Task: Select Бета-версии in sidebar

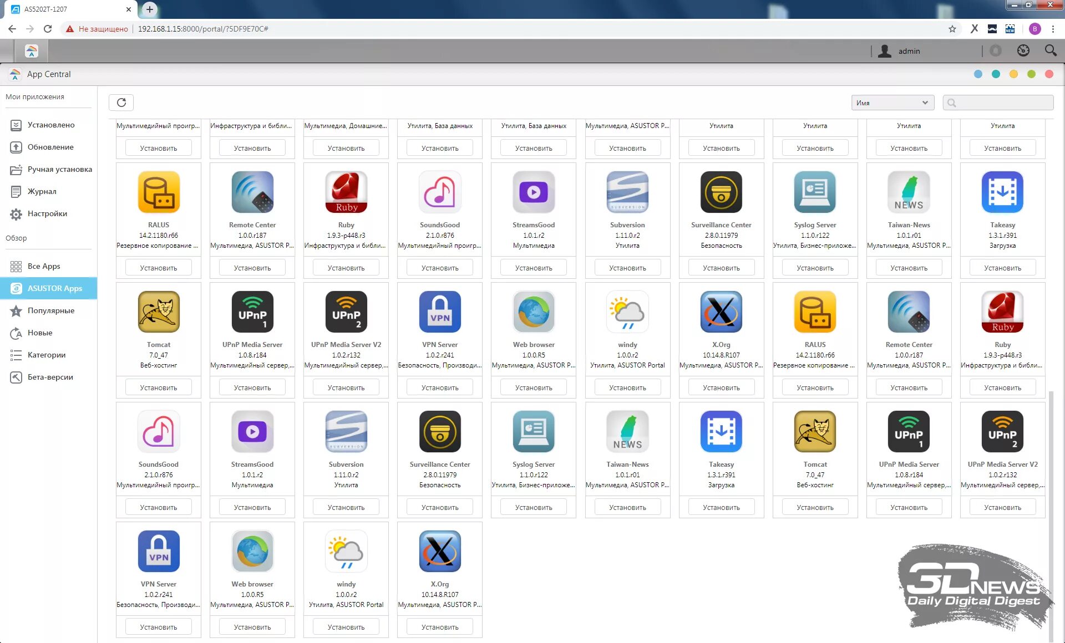Action: click(x=50, y=377)
